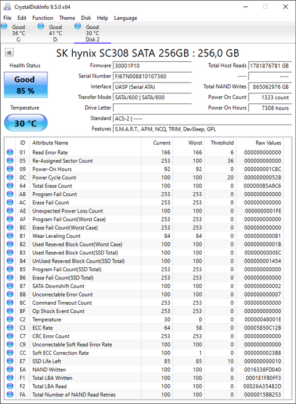Click status orb of Uncorrectable Error Count row
Image resolution: width=296 pixels, height=404 pixels.
click(10, 294)
